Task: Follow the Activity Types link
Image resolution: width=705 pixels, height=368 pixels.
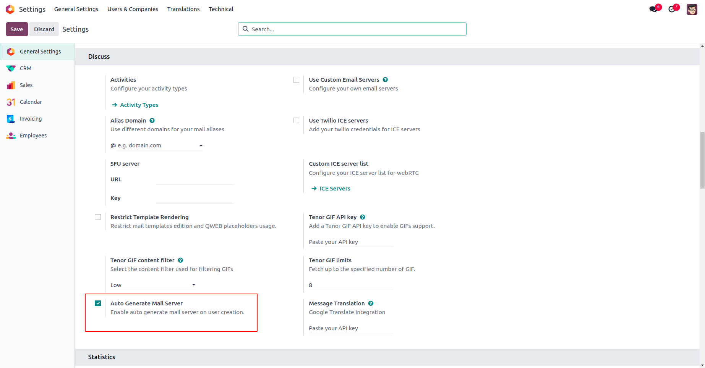Action: point(139,105)
